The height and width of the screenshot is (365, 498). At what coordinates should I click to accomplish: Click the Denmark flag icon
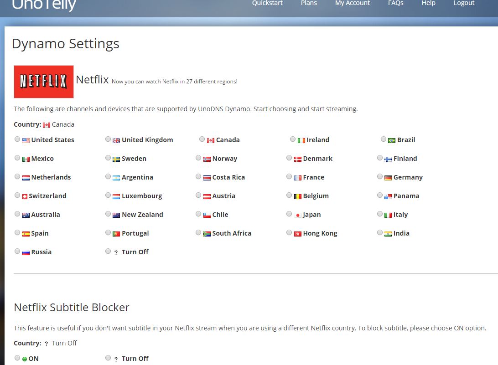pyautogui.click(x=298, y=159)
